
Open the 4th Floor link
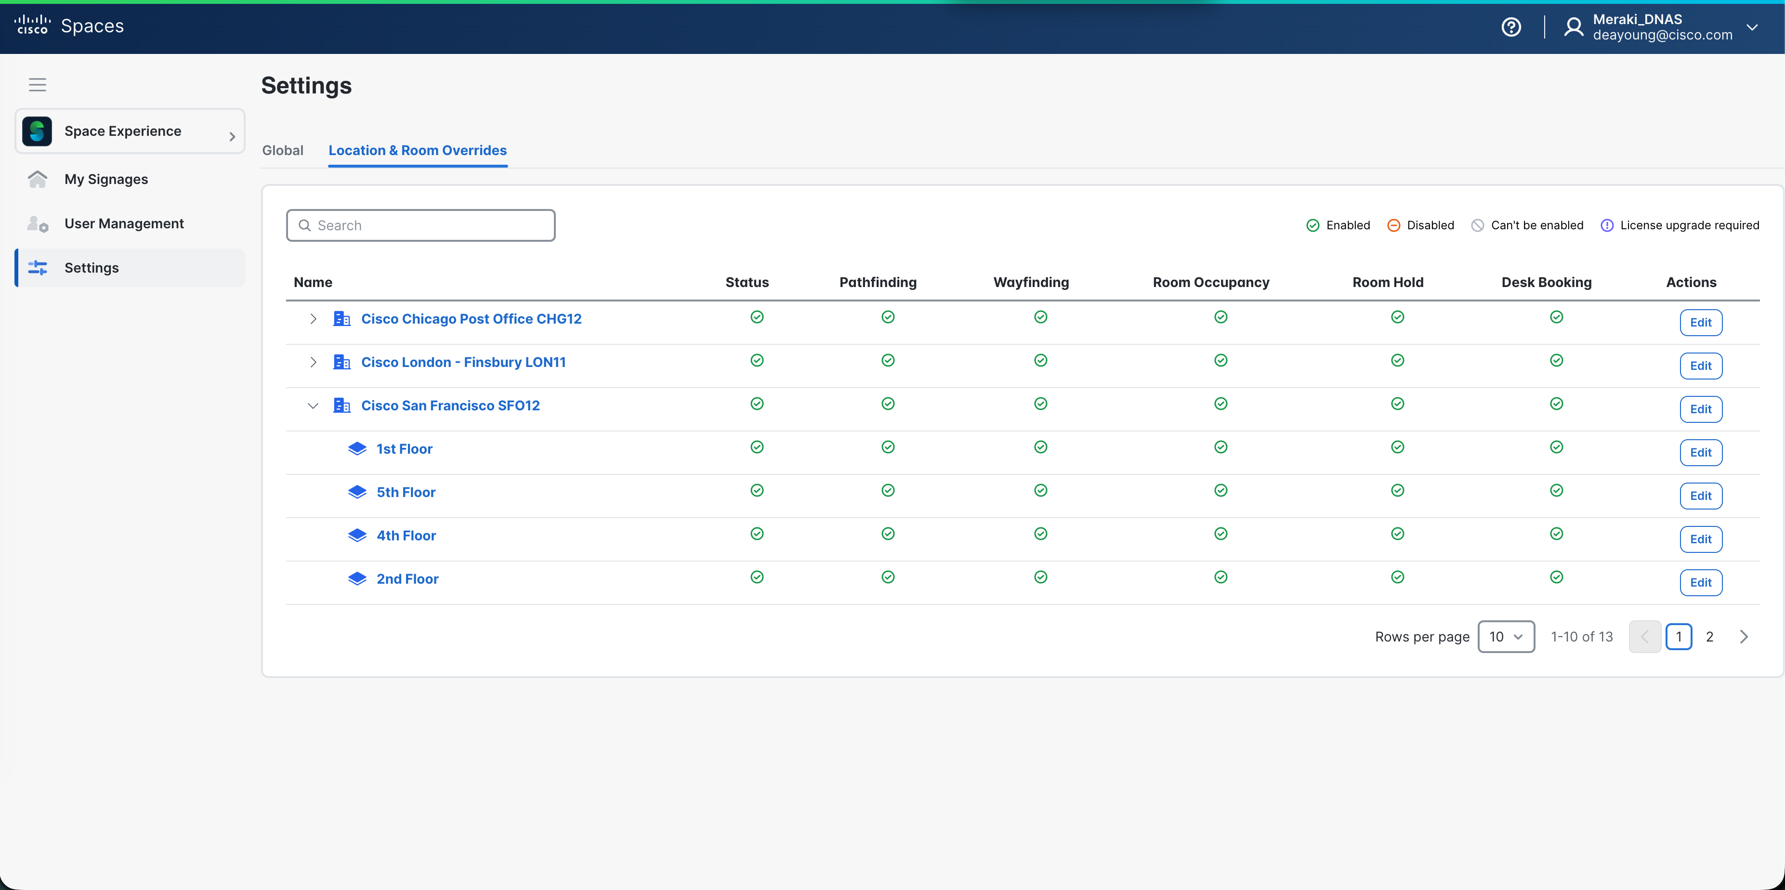406,536
